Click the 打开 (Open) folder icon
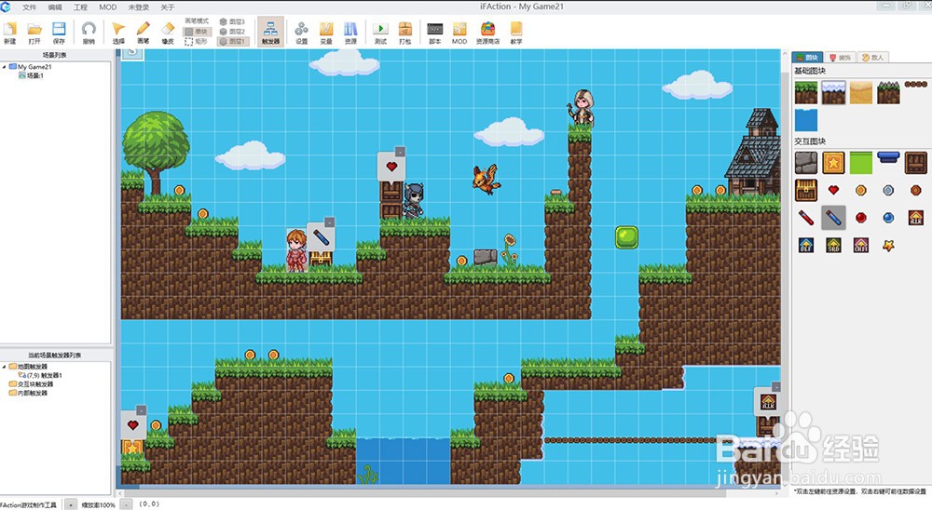This screenshot has width=932, height=510. (x=34, y=33)
